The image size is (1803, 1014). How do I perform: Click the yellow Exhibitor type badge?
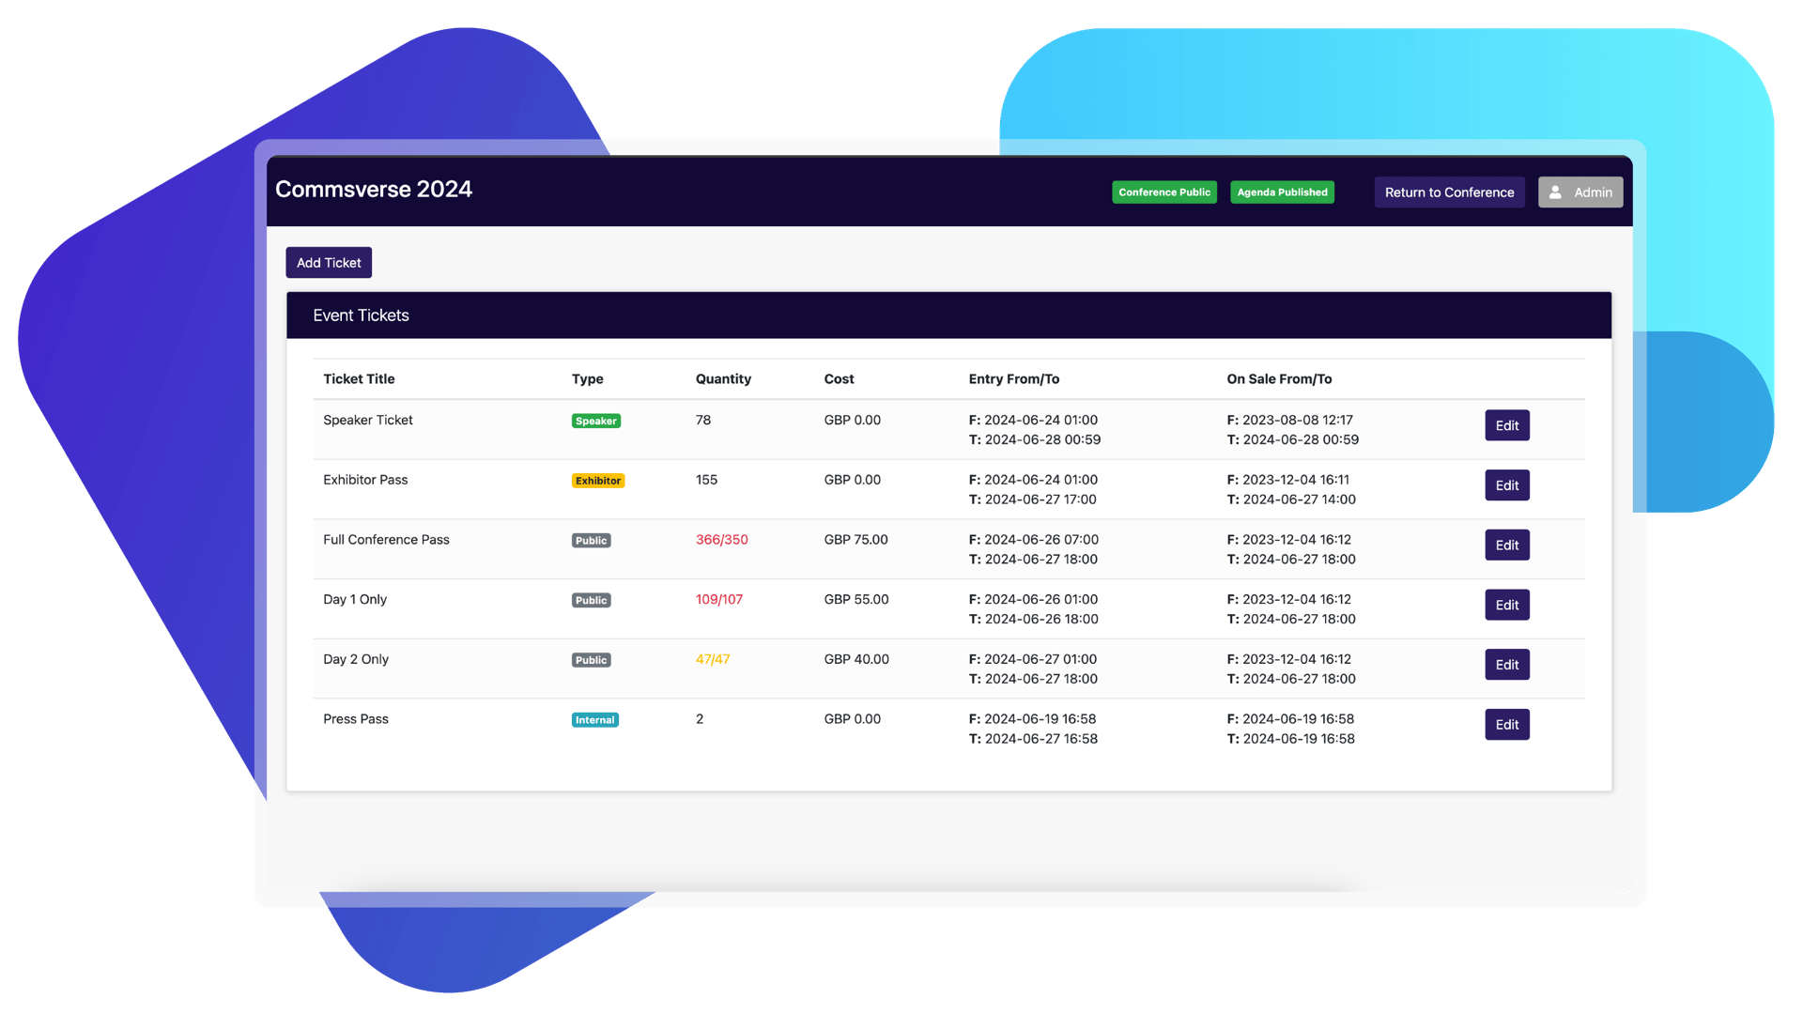coord(598,481)
